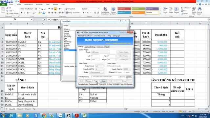Toggle Wrap Text in Alignment group

[70, 9]
